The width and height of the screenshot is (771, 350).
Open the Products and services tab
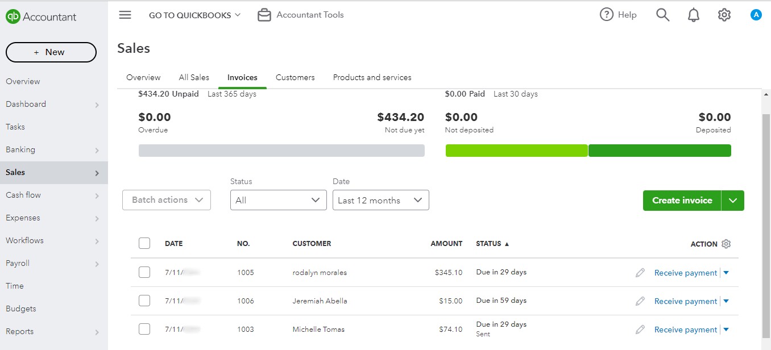tap(372, 77)
